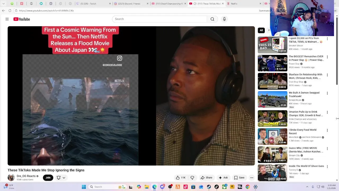Open 'We Built A Demon Swapped Trackhawk!' title
The height and width of the screenshot is (191, 339).
(x=304, y=94)
